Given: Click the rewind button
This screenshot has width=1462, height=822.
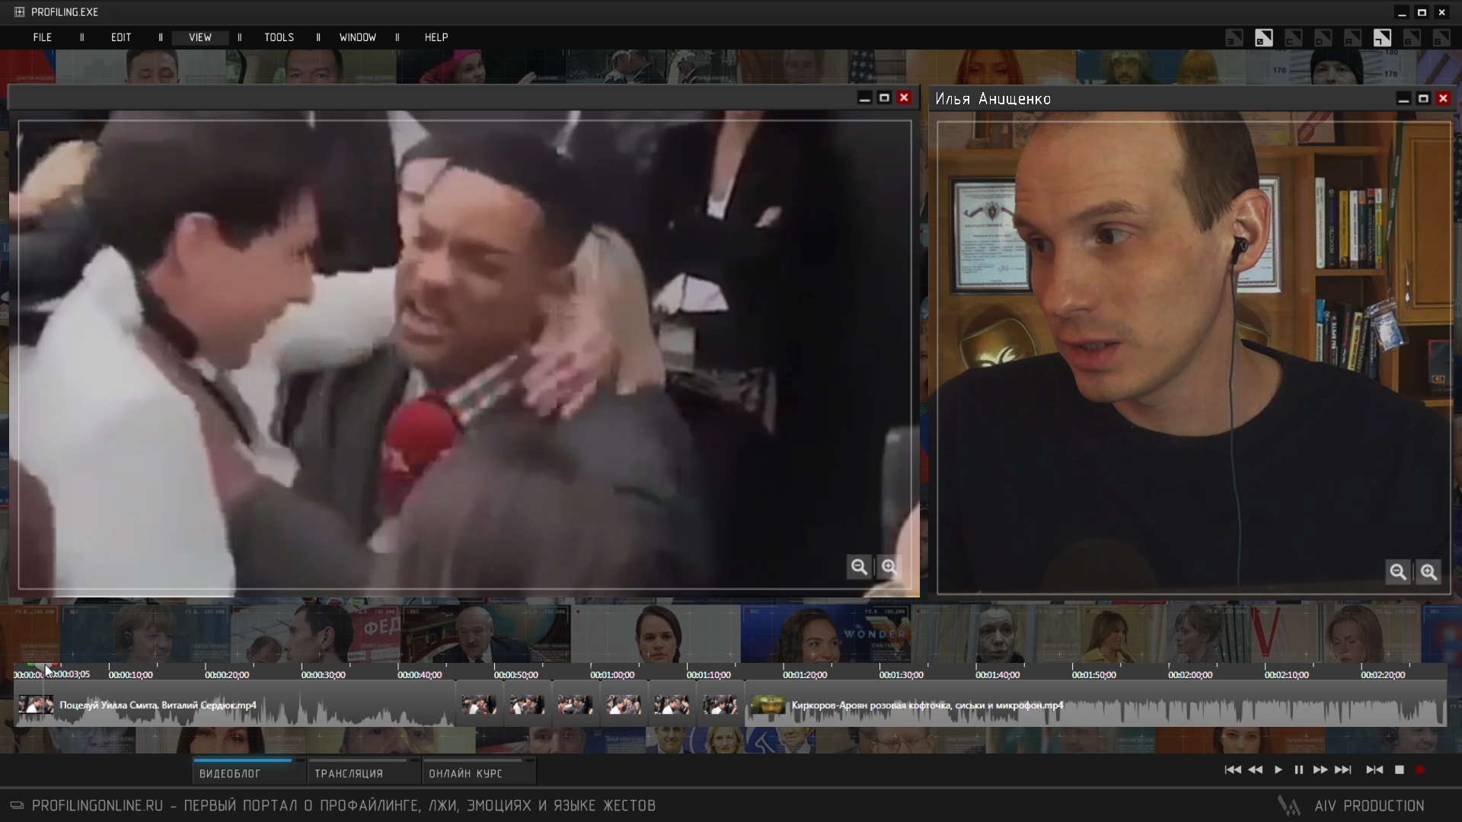Looking at the screenshot, I should click(x=1255, y=770).
